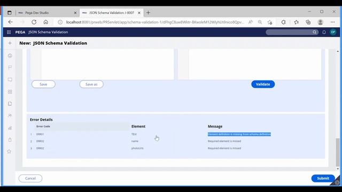The height and width of the screenshot is (192, 342).
Task: Select the photoUrls element cell
Action: pos(137,148)
